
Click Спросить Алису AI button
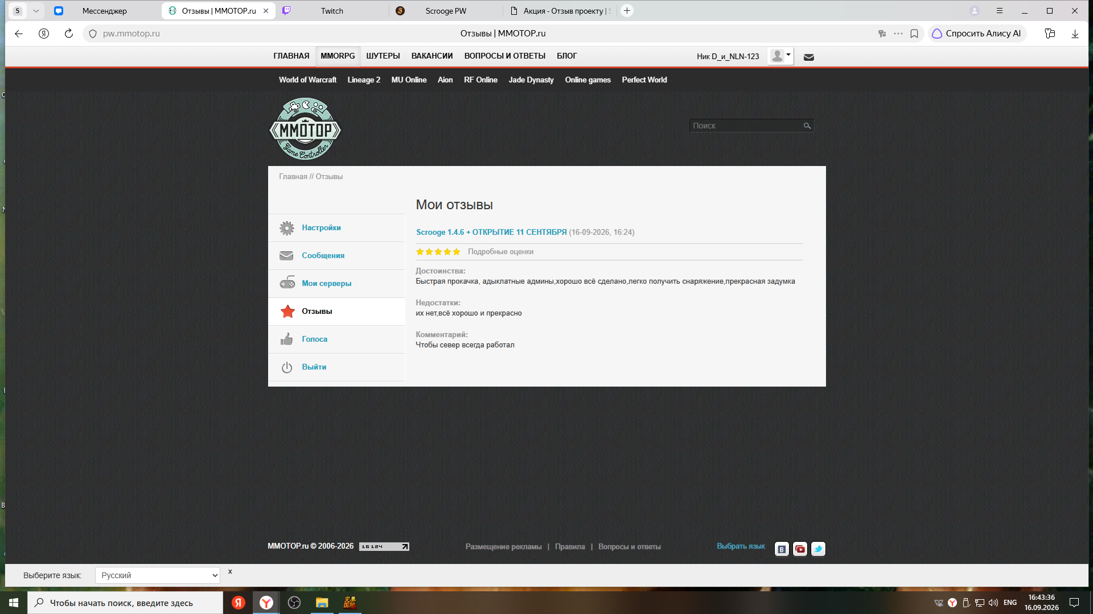click(977, 34)
